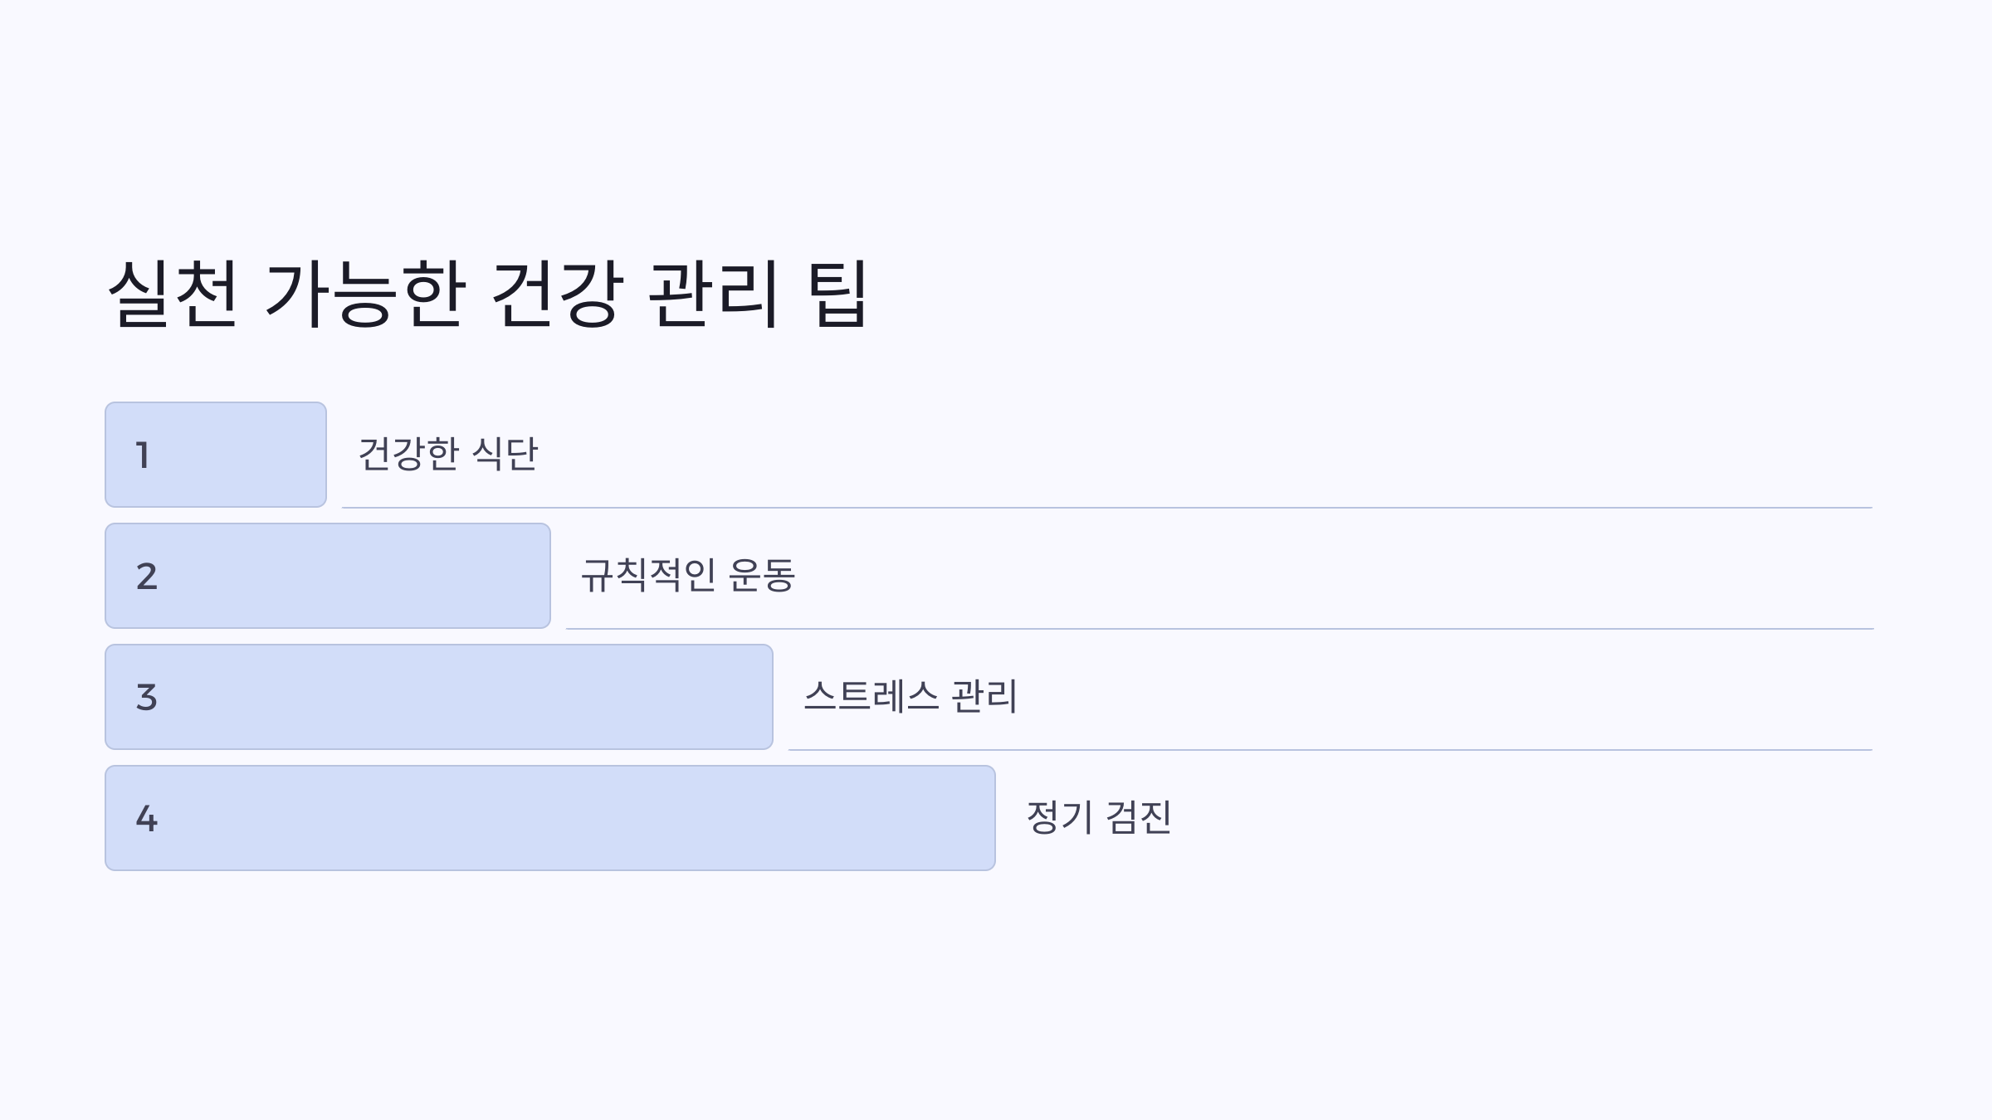Click the number 1 digit

143,455
